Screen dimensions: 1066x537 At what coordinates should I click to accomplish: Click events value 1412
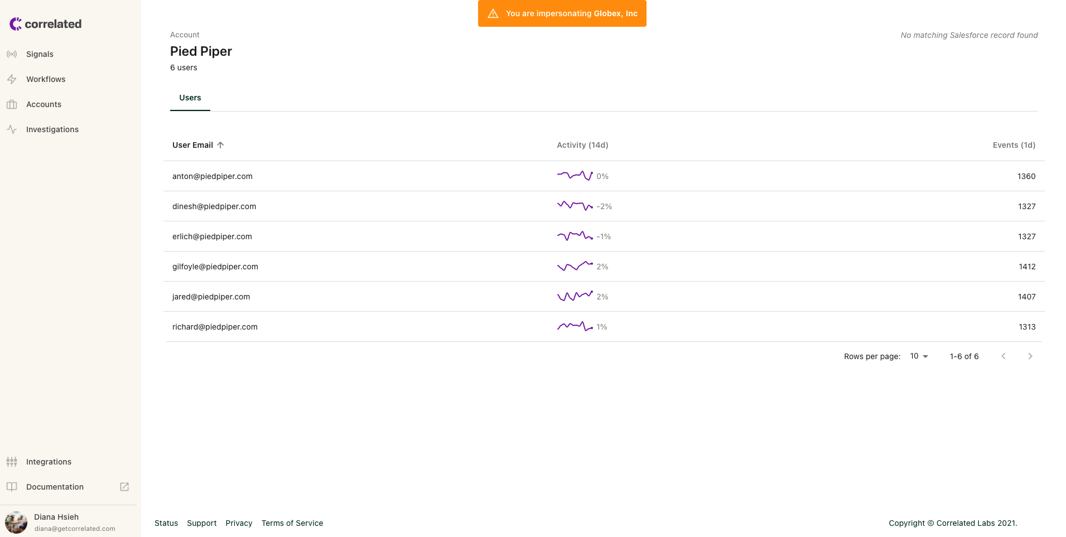pos(1027,267)
